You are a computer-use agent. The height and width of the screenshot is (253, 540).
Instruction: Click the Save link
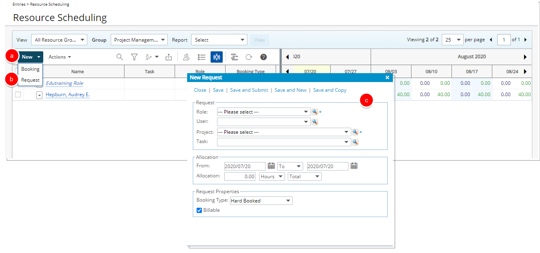[218, 90]
